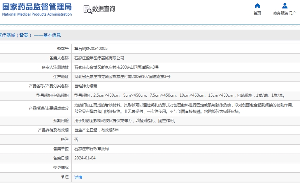Open the 政务服务门户 user icon
This screenshot has width=300, height=184.
pyautogui.click(x=285, y=6)
